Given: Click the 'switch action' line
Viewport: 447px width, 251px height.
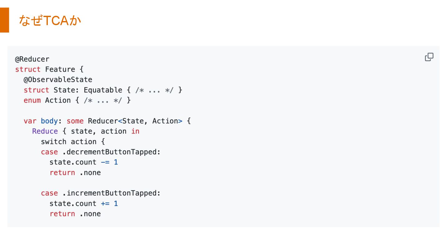Looking at the screenshot, I should (73, 142).
